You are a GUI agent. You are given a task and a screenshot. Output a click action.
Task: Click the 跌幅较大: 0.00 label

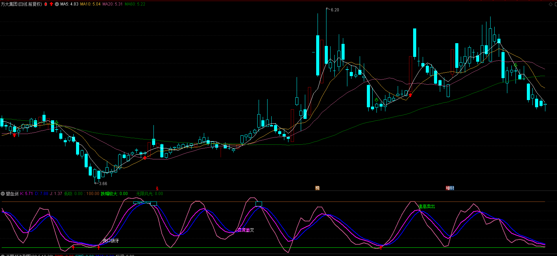pos(114,194)
